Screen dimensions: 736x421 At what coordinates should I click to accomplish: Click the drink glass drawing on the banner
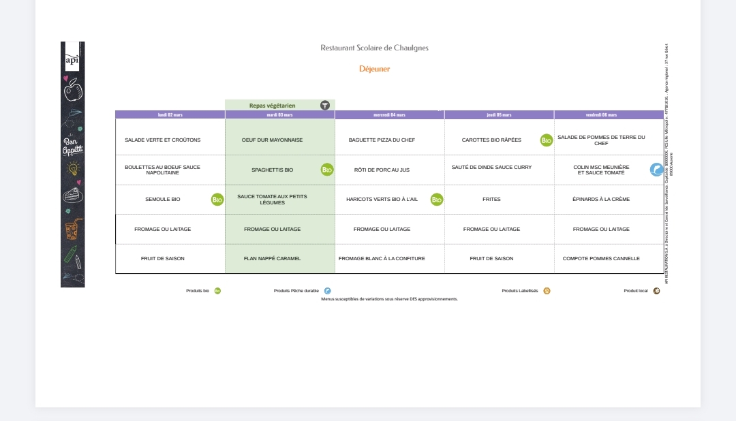click(74, 229)
